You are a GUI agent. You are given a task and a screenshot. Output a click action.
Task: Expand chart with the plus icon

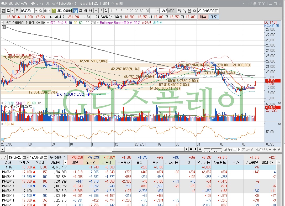coord(275,150)
